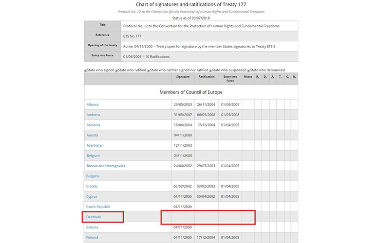Open the Albania country link

[93, 104]
